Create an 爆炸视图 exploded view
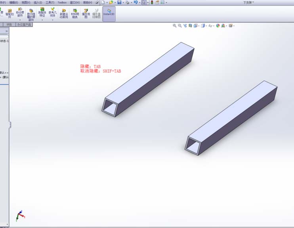 pos(86,13)
